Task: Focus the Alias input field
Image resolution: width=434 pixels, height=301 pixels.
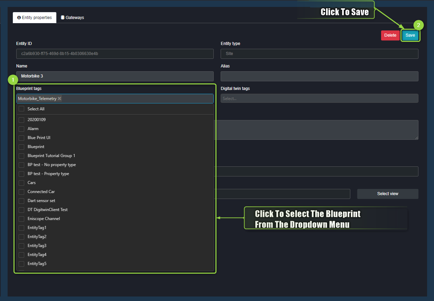Action: [x=319, y=76]
